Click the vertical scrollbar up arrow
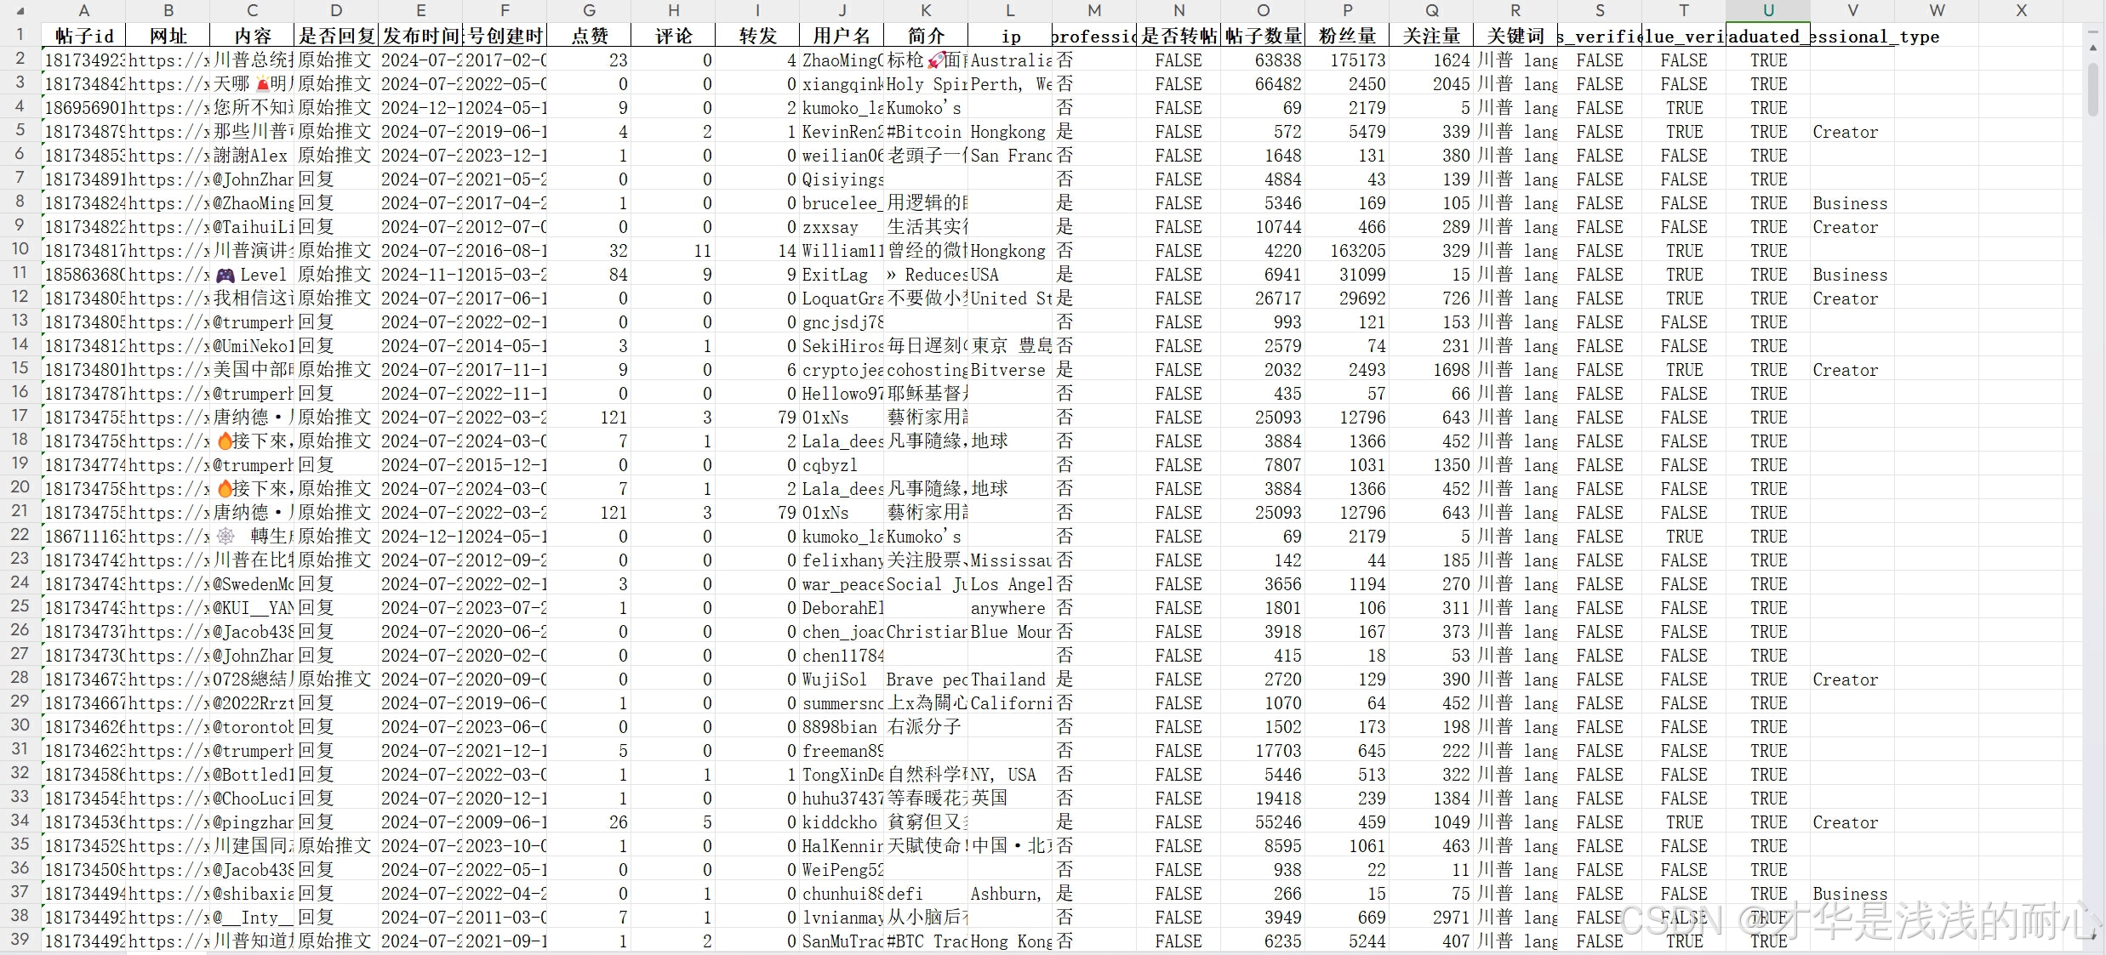Viewport: 2106px width, 955px height. (2093, 48)
